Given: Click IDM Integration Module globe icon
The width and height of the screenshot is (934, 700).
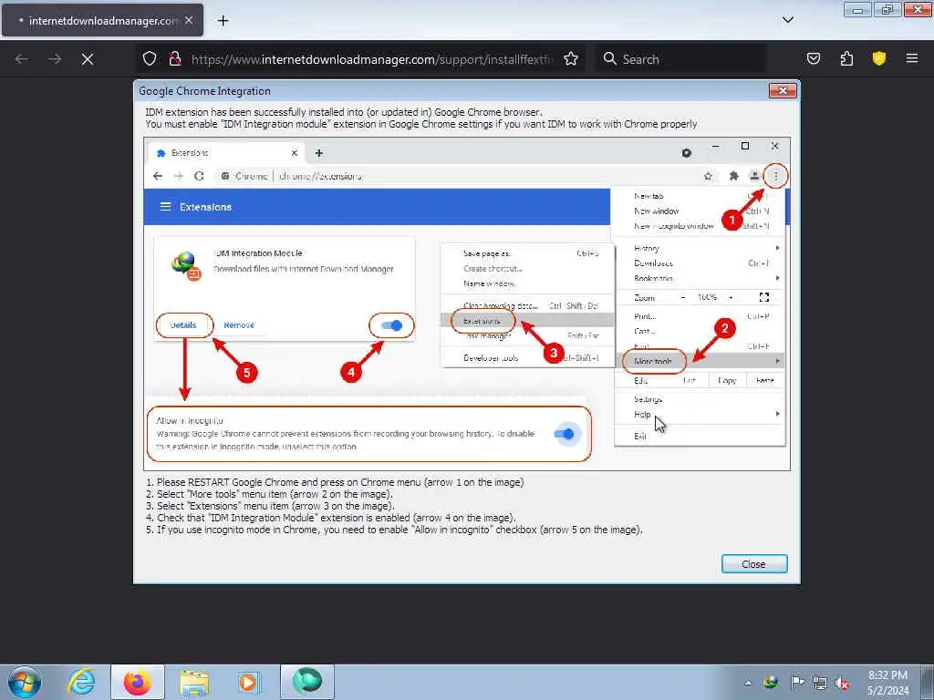Looking at the screenshot, I should [185, 266].
